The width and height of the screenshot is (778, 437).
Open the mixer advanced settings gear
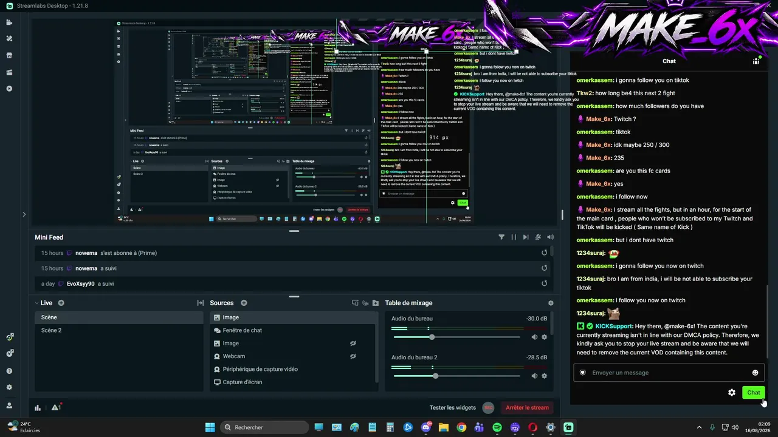[x=551, y=303]
